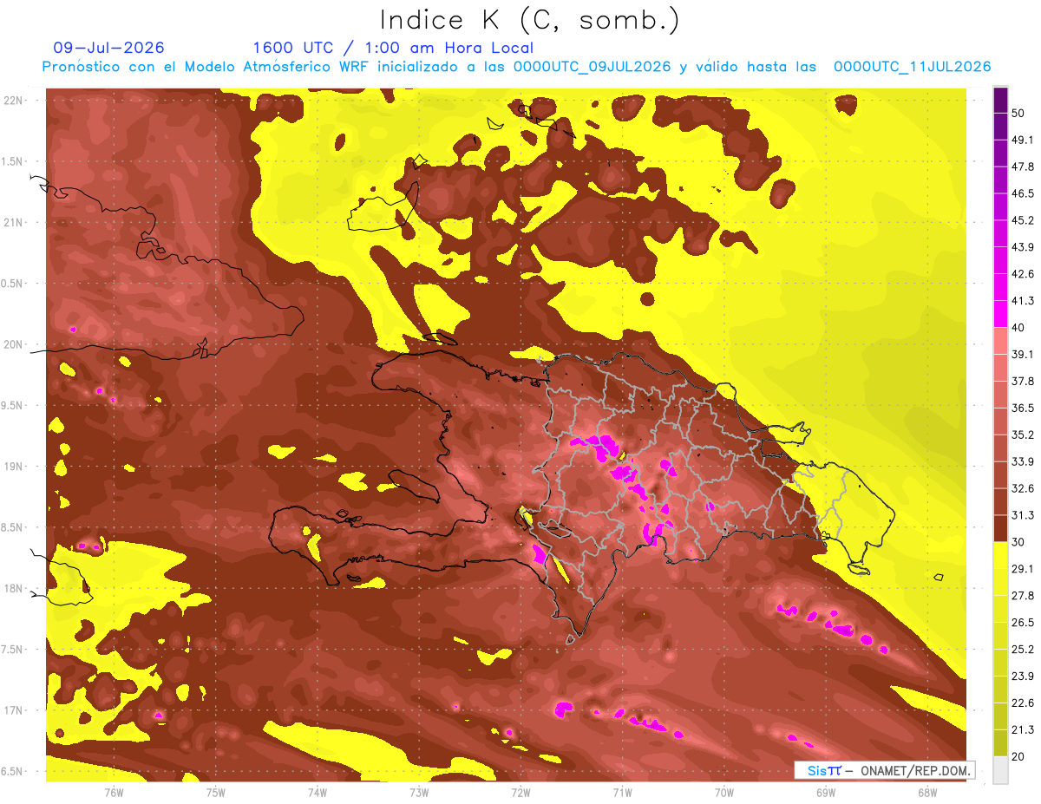Image resolution: width=1041 pixels, height=804 pixels.
Task: Click the '68W' longitude axis label
Action: (x=927, y=793)
